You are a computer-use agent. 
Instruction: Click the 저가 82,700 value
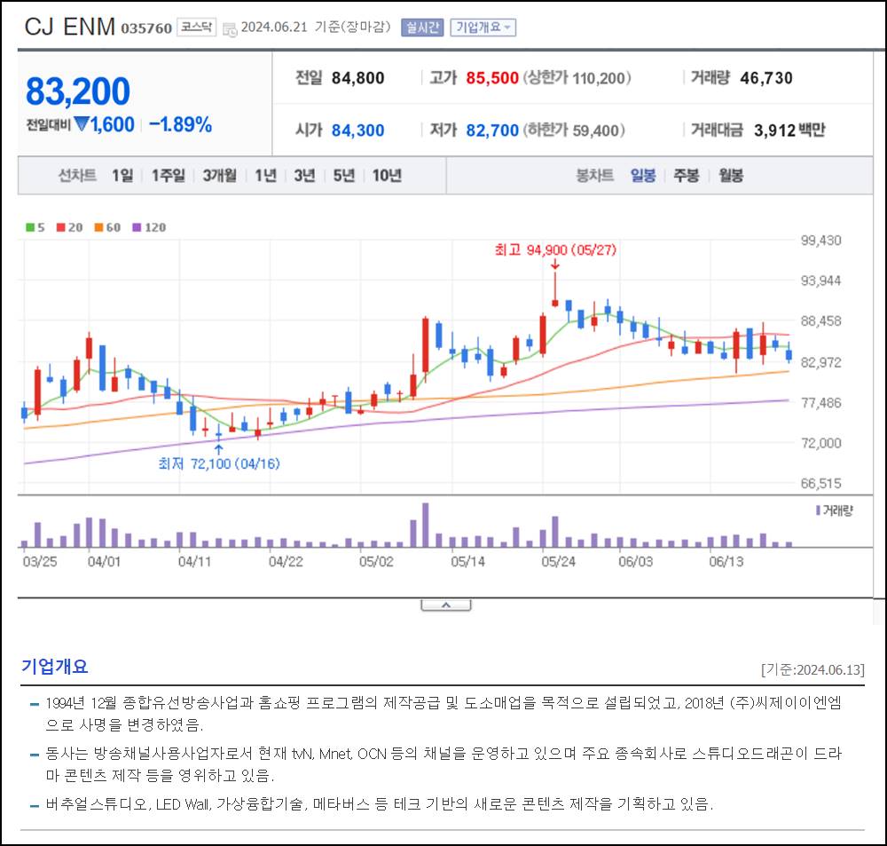tap(492, 130)
